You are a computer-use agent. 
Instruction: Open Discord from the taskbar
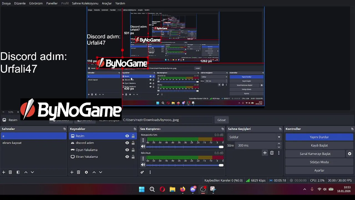point(193,189)
